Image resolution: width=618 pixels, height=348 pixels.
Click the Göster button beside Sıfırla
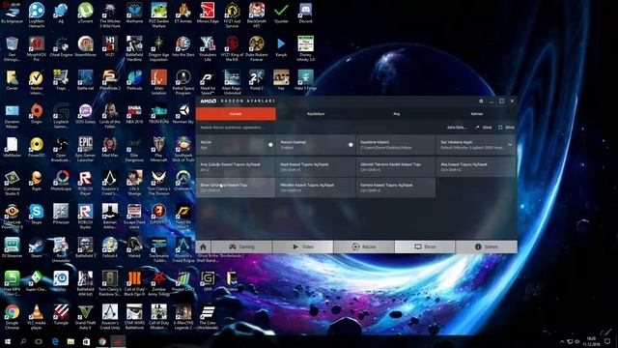tap(484, 128)
